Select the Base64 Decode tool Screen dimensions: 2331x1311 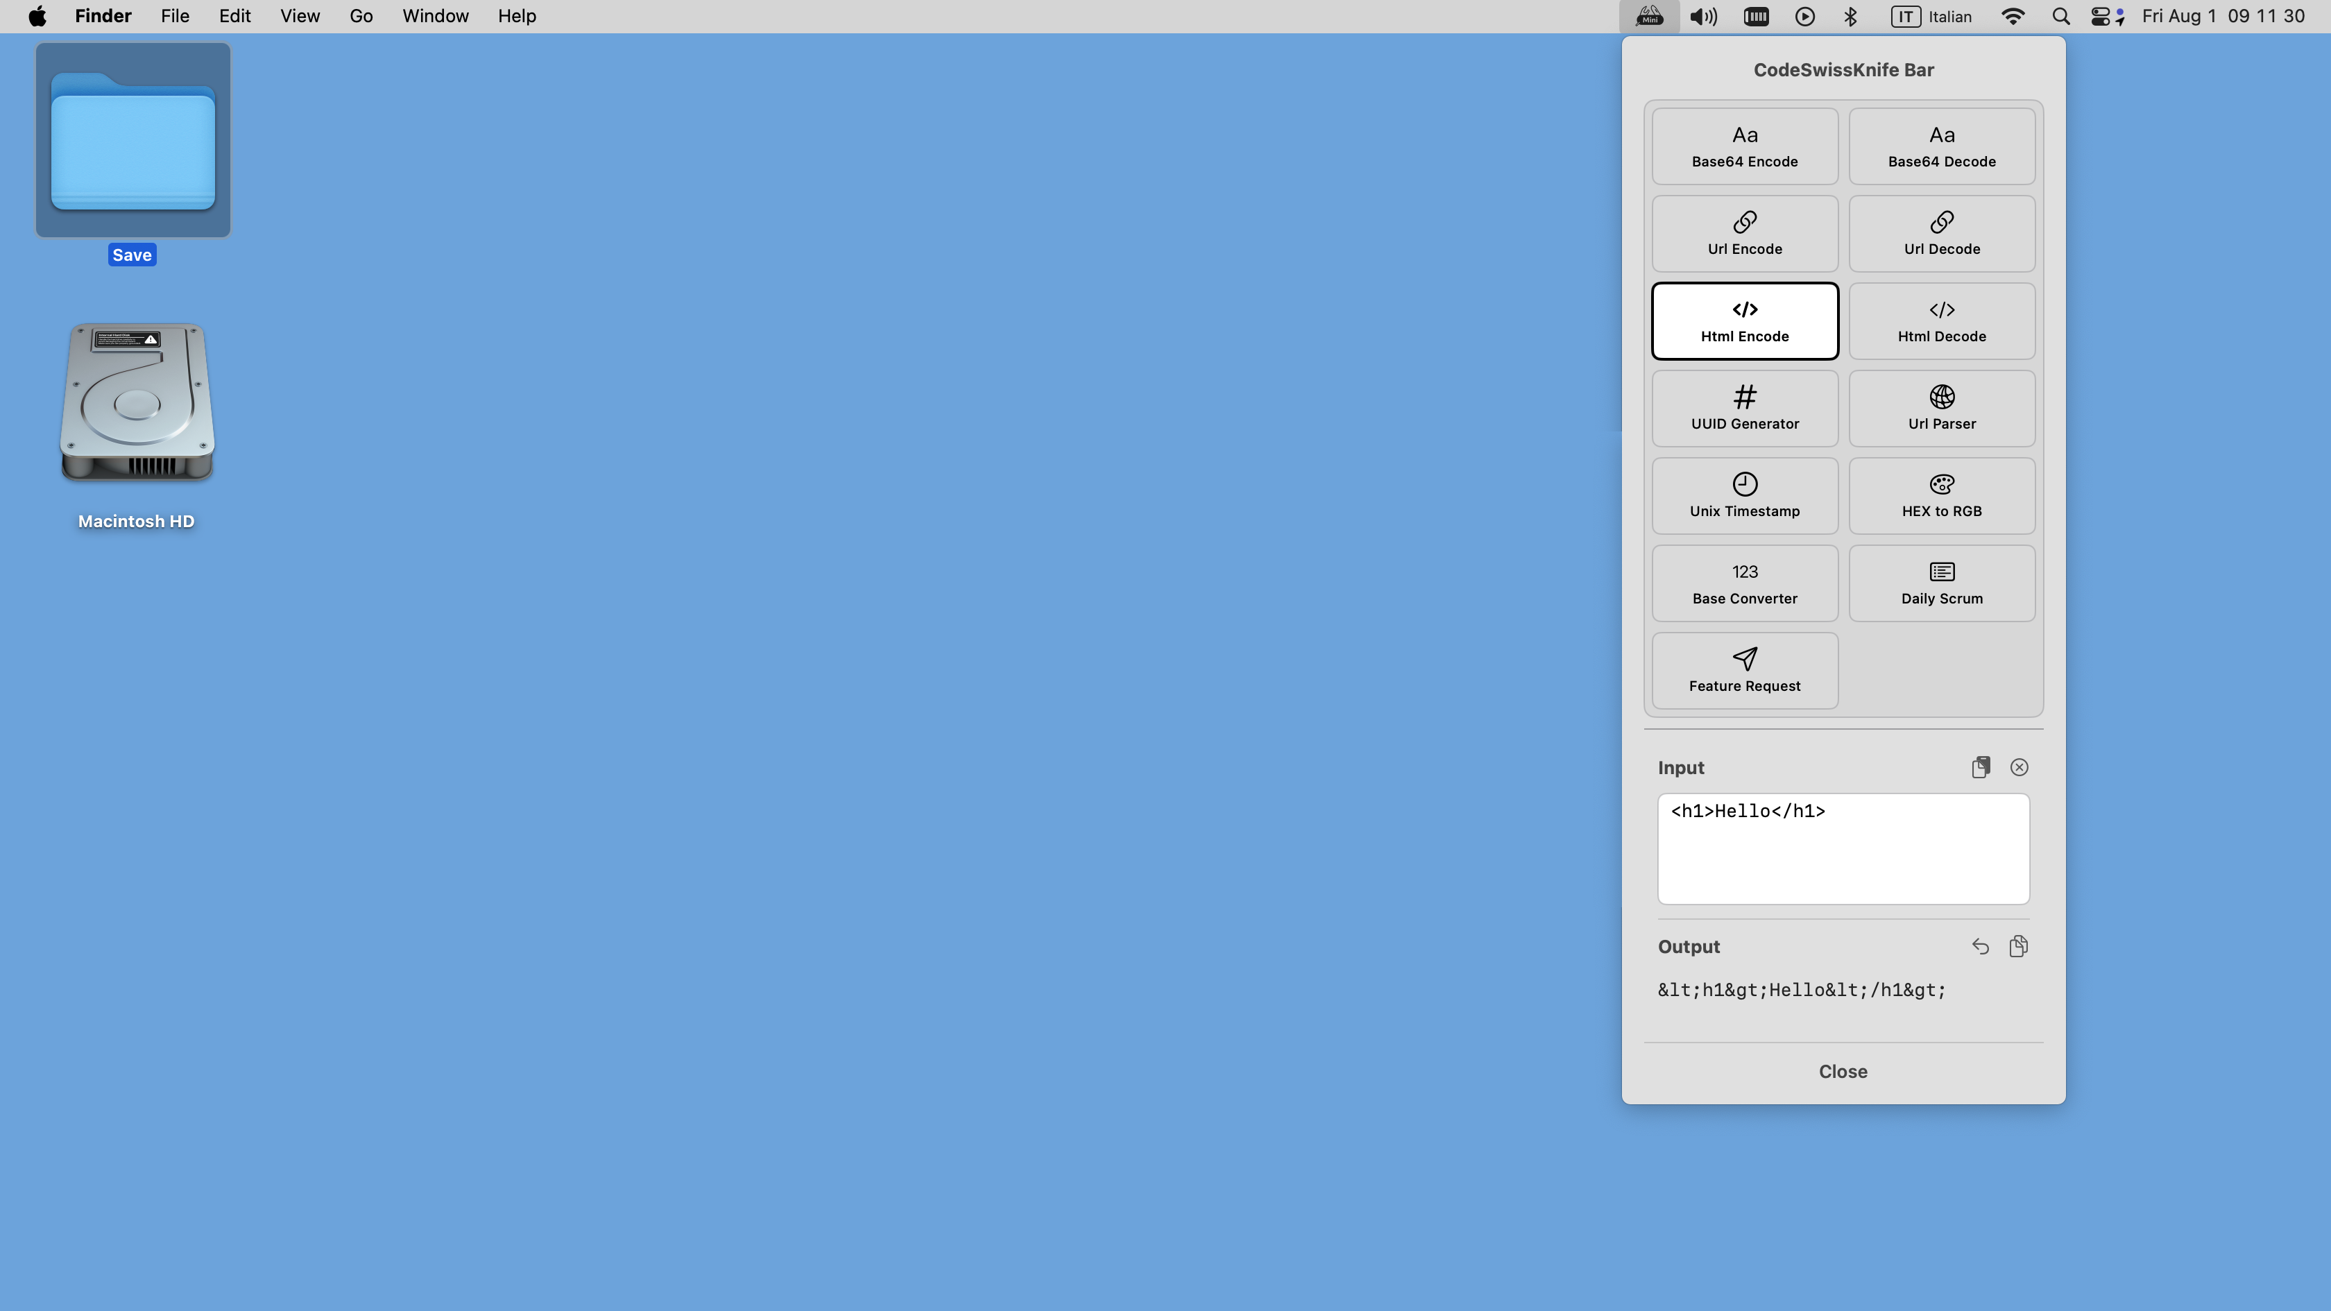(1942, 146)
